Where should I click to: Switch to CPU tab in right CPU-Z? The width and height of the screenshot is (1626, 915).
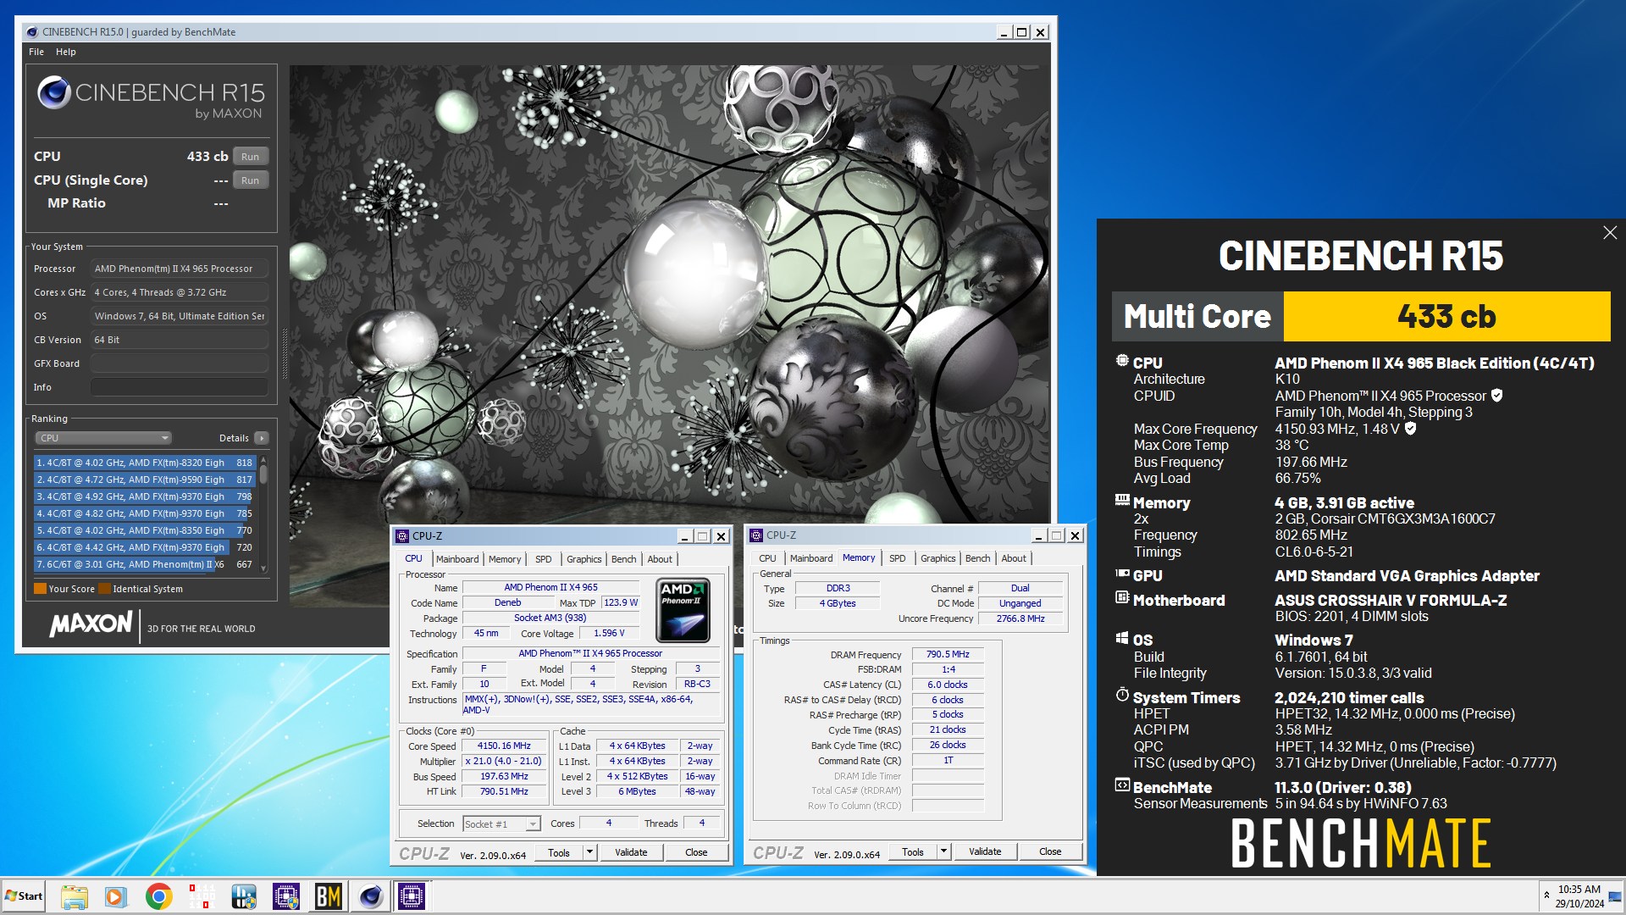click(767, 558)
